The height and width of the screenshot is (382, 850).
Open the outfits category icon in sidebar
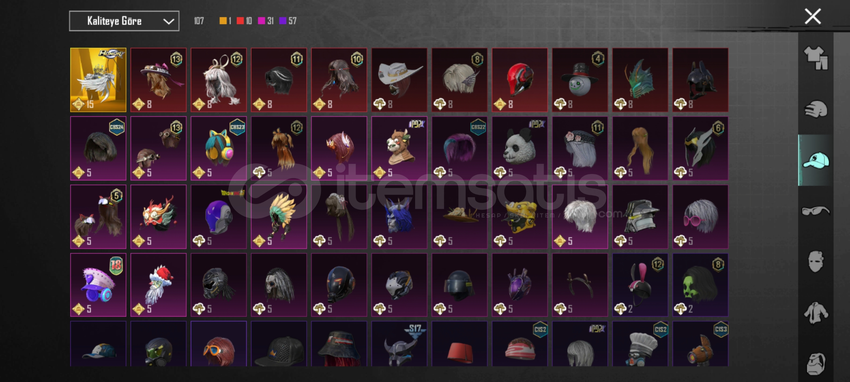(816, 58)
